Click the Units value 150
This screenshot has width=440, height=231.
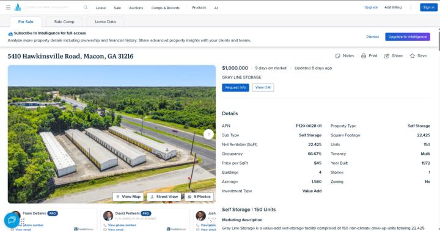pos(427,144)
